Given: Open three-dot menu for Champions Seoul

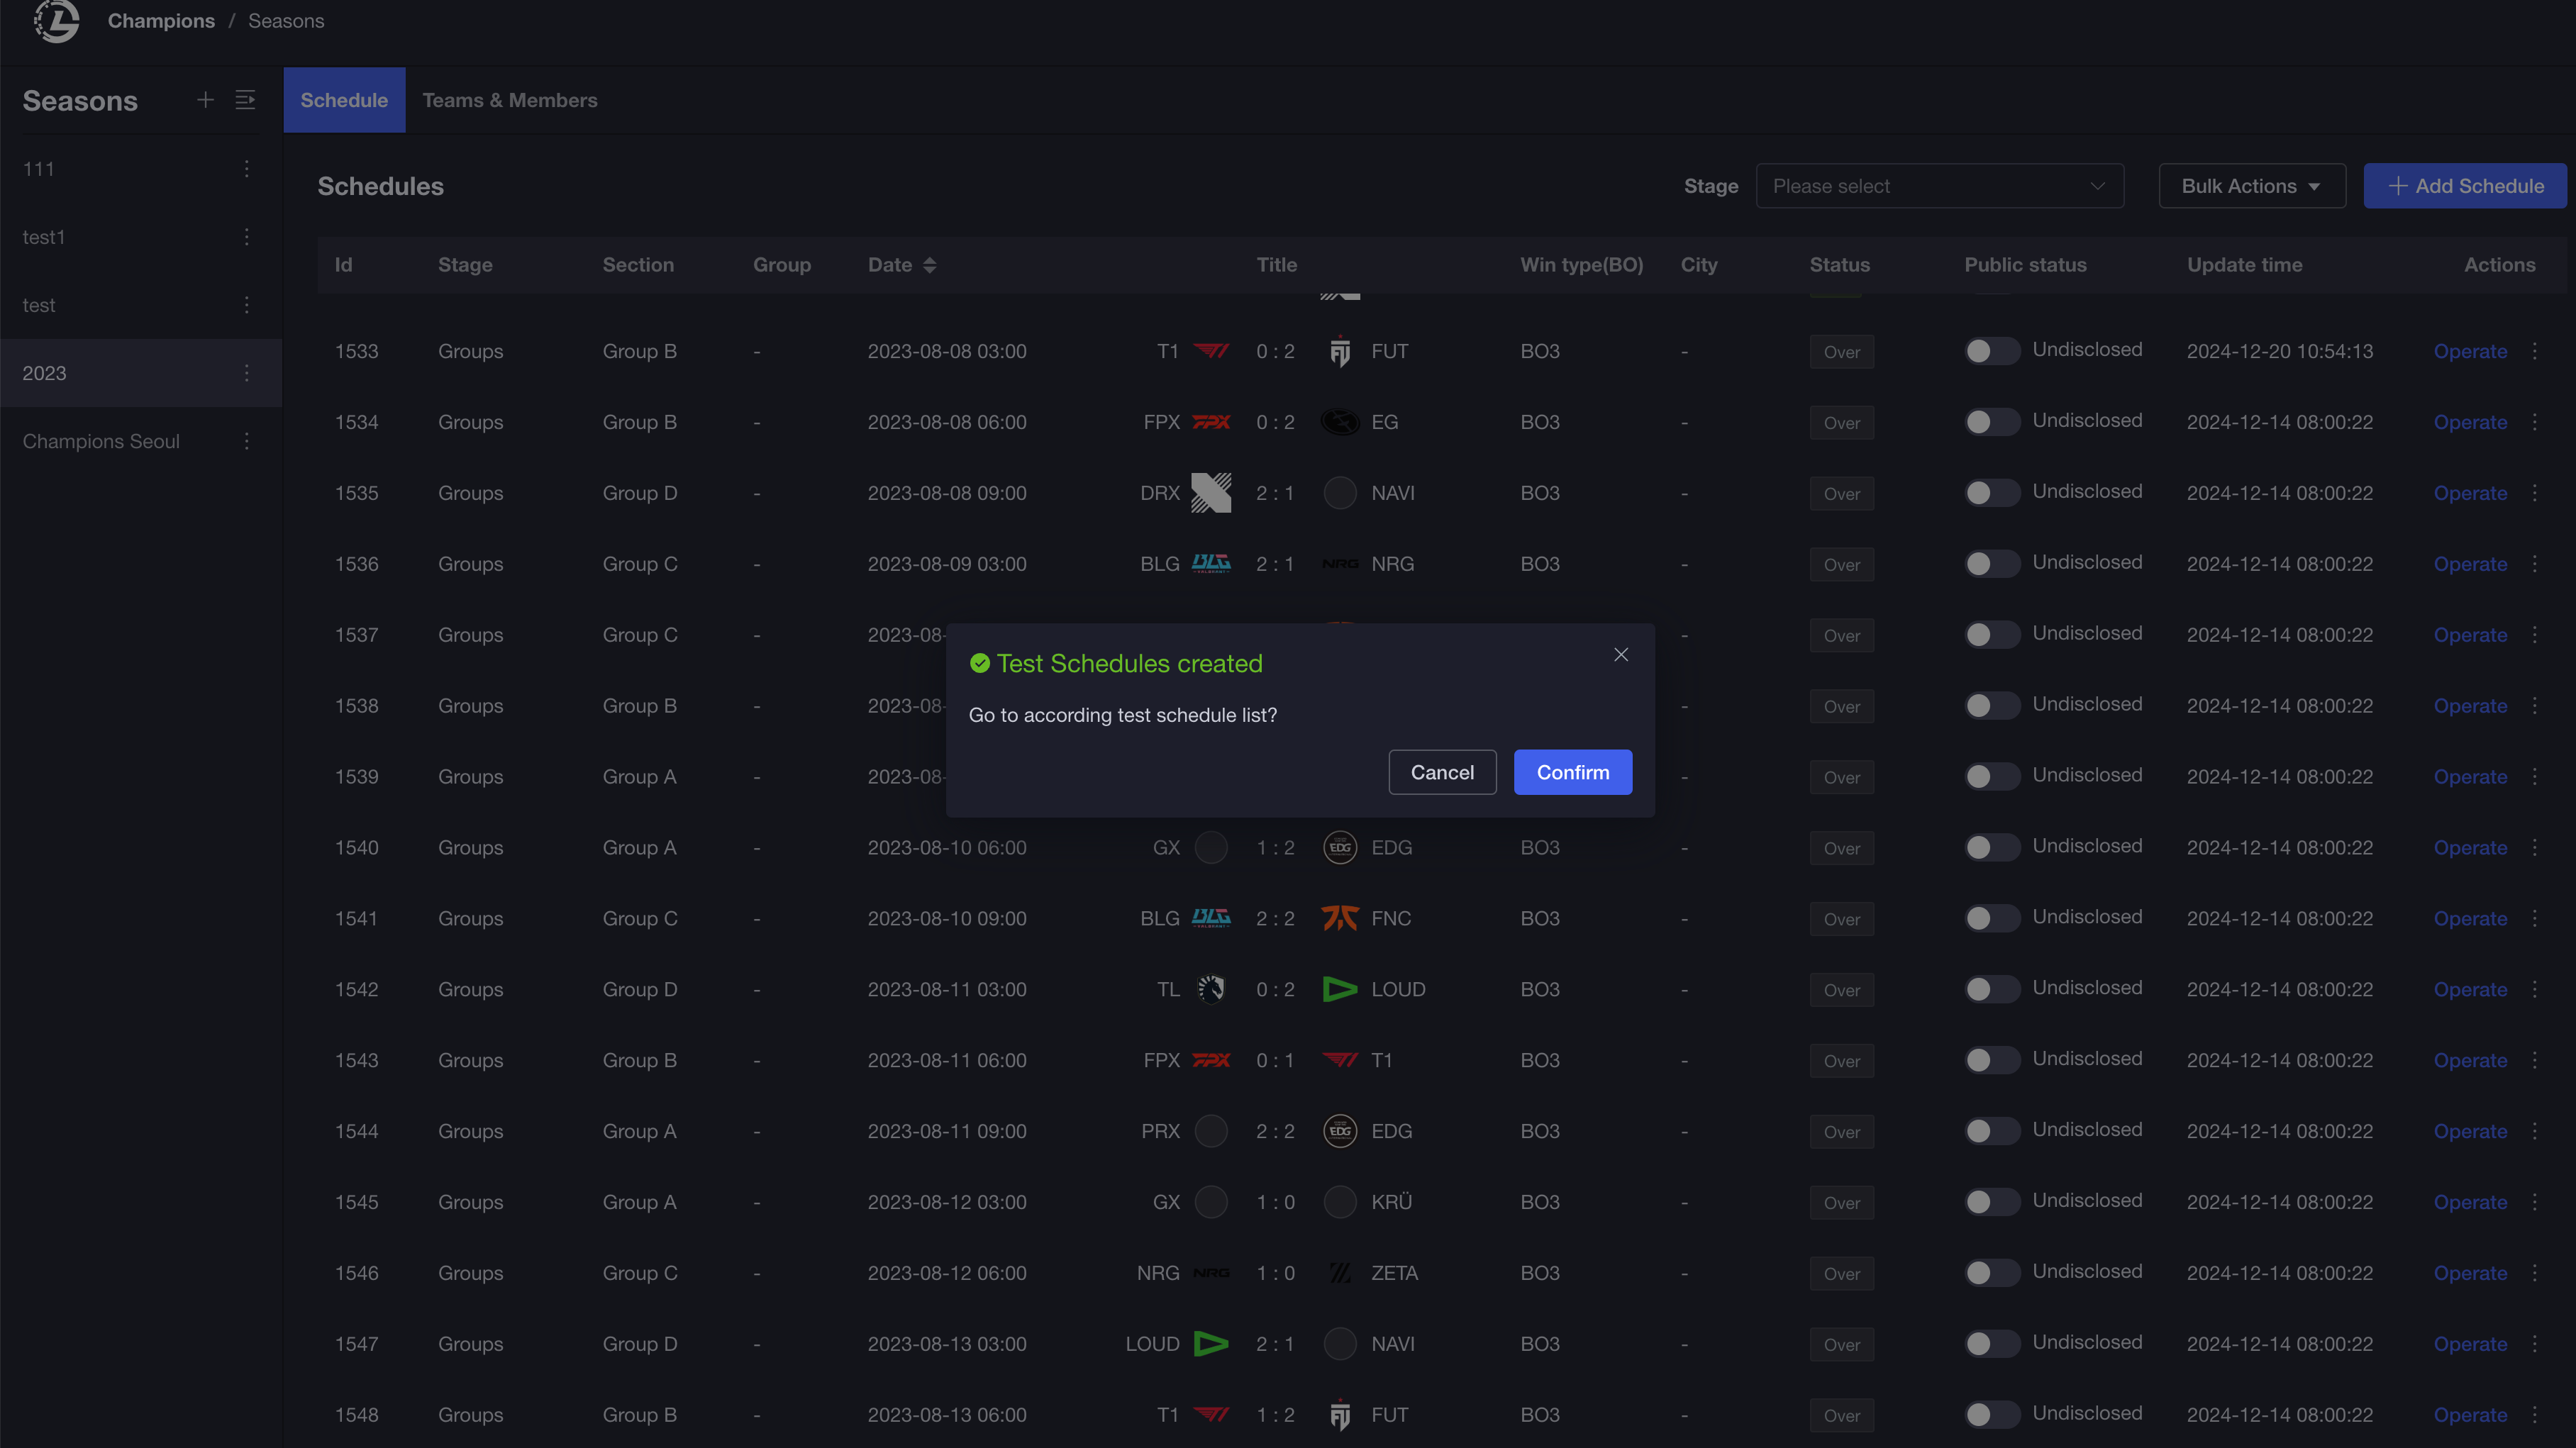Looking at the screenshot, I should pyautogui.click(x=246, y=441).
